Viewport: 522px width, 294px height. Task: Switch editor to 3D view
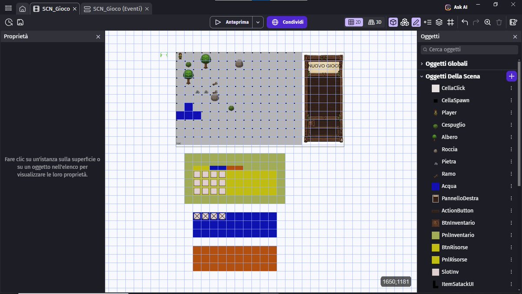click(x=375, y=22)
